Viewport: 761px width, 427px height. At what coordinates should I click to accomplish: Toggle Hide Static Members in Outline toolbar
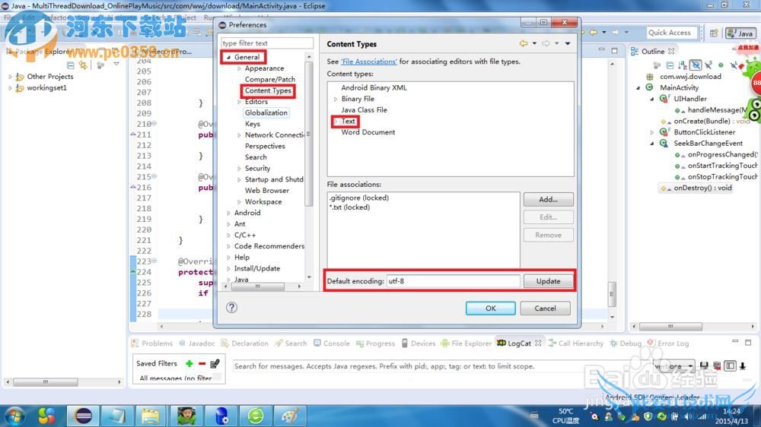pyautogui.click(x=708, y=65)
